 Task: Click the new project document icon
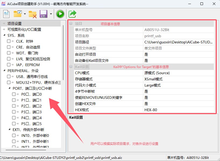6,14
